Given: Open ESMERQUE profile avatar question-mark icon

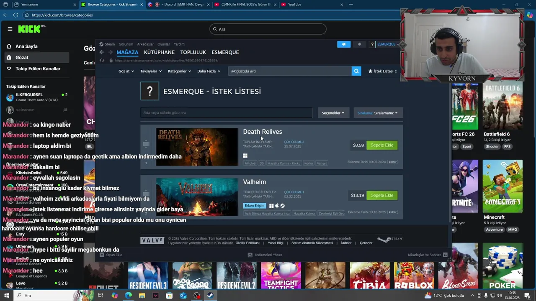Looking at the screenshot, I should pyautogui.click(x=149, y=91).
